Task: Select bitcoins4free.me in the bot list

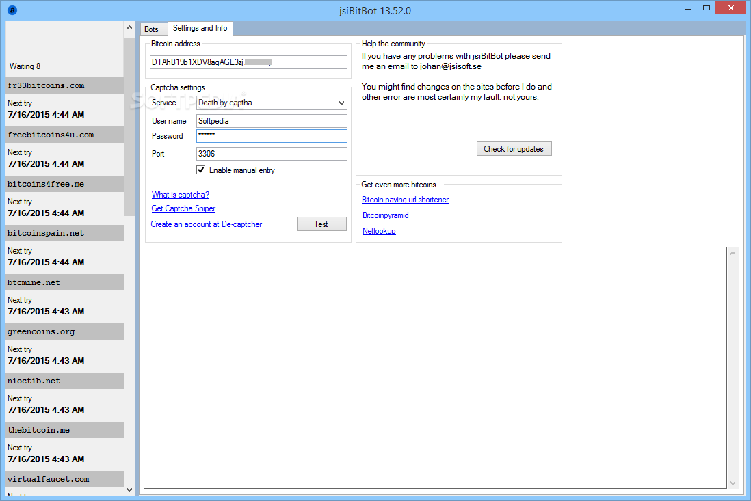Action: click(65, 185)
